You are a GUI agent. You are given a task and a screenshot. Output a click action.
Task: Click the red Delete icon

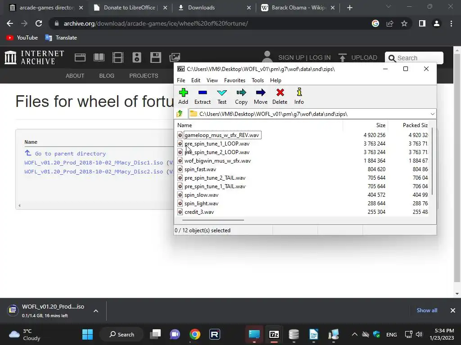pyautogui.click(x=280, y=96)
